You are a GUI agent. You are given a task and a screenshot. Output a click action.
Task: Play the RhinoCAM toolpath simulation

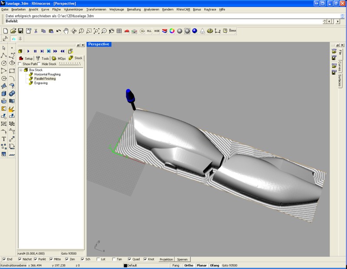tap(28, 51)
